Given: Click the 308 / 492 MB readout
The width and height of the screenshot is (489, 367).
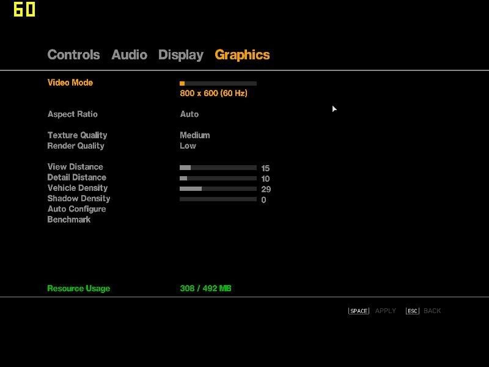Looking at the screenshot, I should point(205,288).
